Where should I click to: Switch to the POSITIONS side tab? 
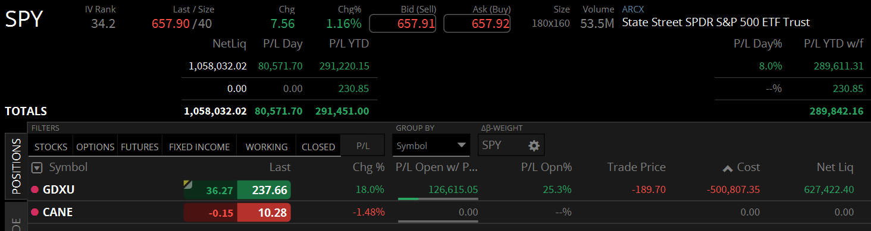click(x=16, y=167)
